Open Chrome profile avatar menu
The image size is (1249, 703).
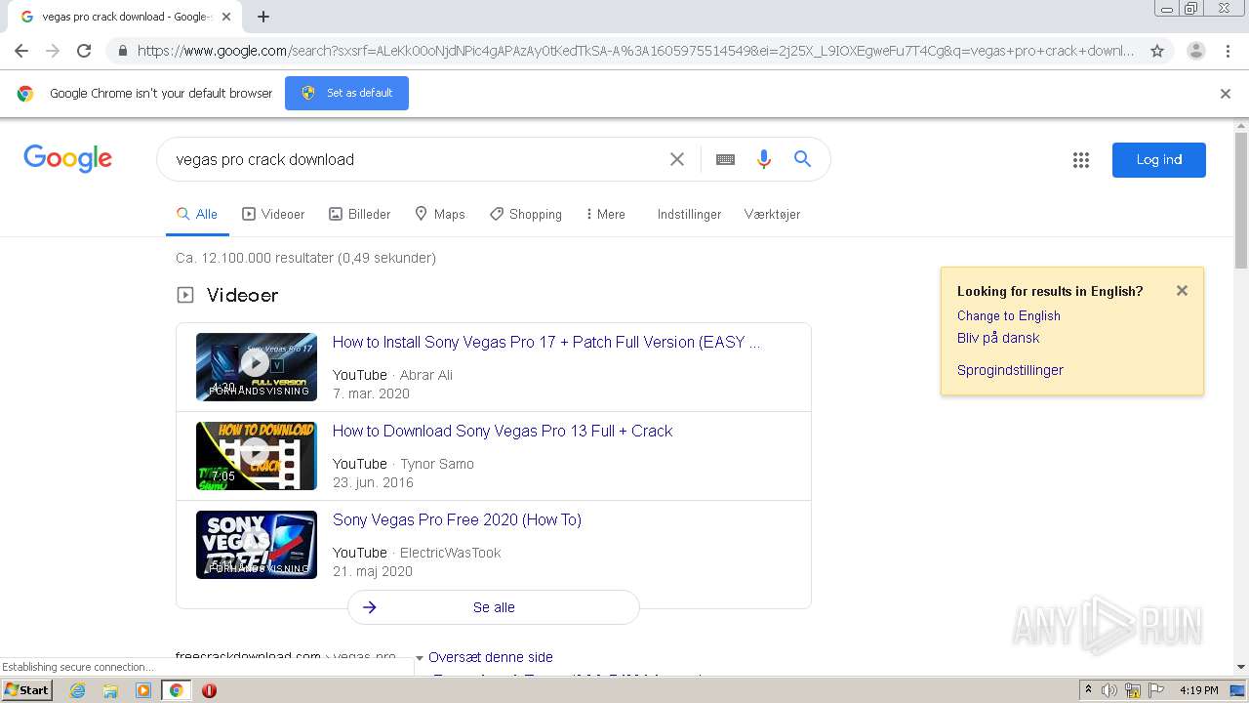[1195, 51]
